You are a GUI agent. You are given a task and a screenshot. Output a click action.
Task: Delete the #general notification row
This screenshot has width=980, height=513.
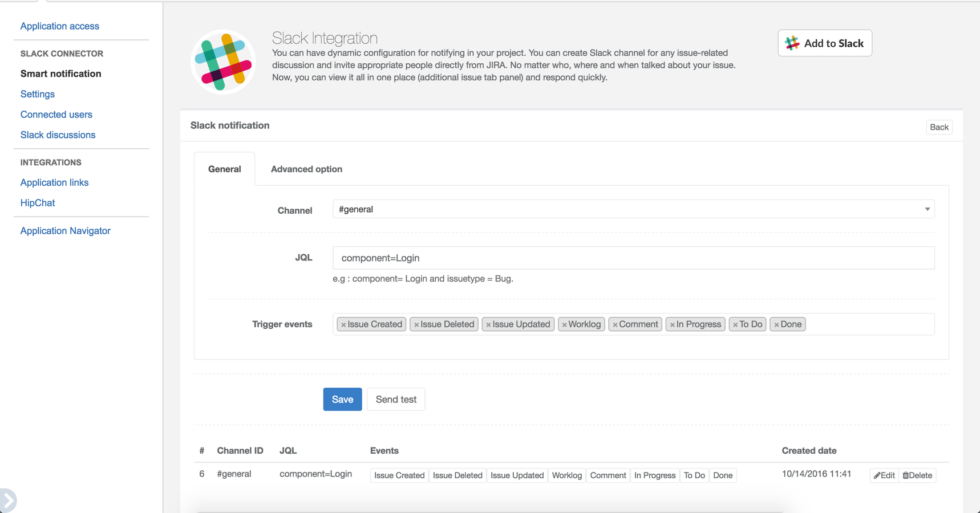click(917, 475)
